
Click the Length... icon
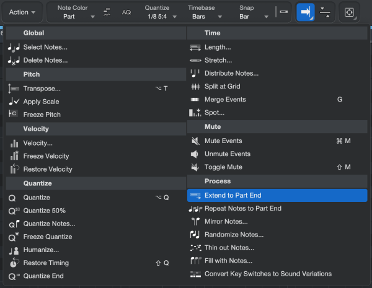[x=195, y=48]
